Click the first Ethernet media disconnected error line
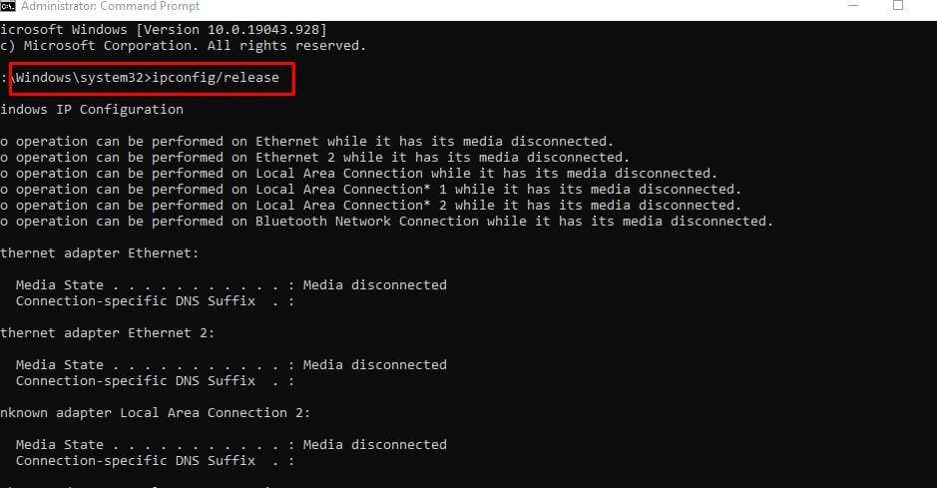Image resolution: width=937 pixels, height=488 pixels. pos(307,142)
